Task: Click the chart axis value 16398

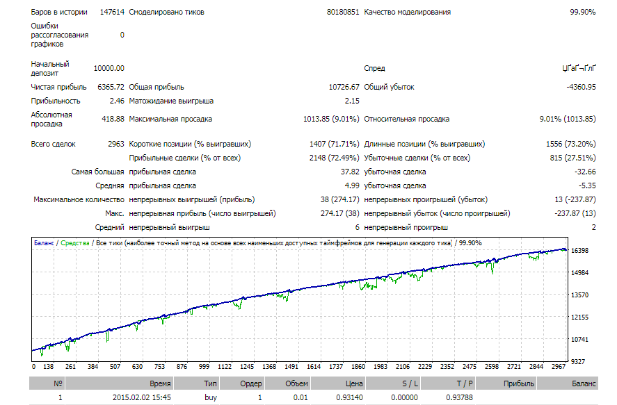Action: point(579,251)
